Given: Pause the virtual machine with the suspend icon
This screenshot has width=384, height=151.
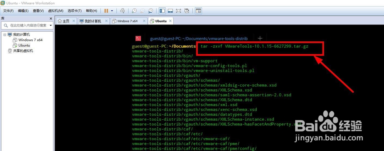Looking at the screenshot, I should pos(106,11).
